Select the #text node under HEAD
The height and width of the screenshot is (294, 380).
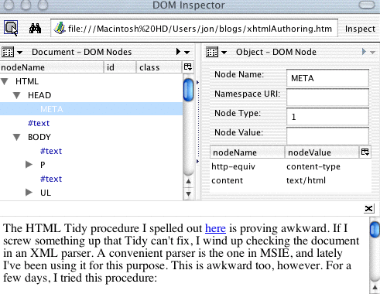(39, 123)
